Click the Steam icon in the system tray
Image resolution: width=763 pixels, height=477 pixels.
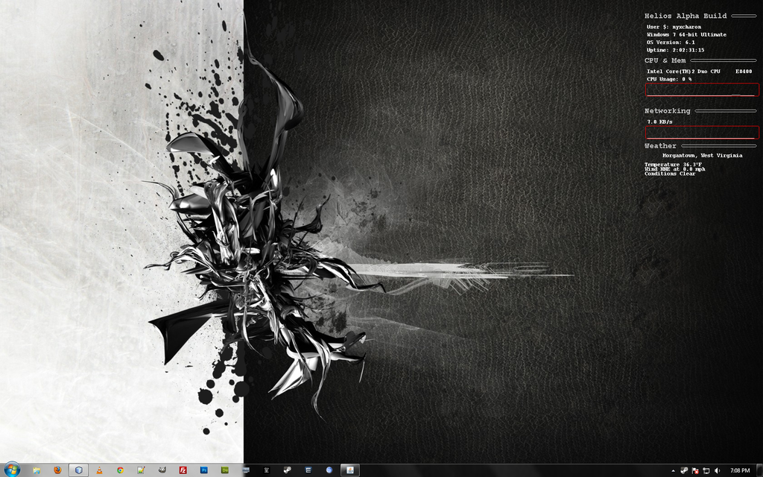coord(683,470)
